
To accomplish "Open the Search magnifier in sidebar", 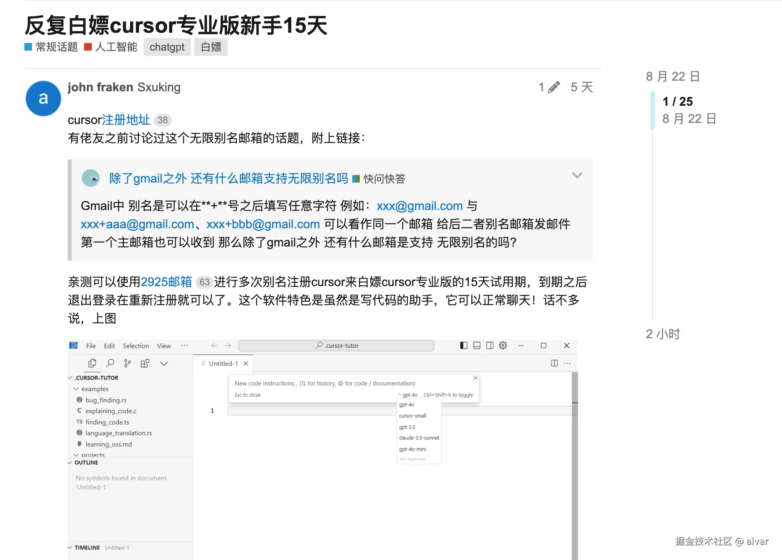I will click(110, 363).
